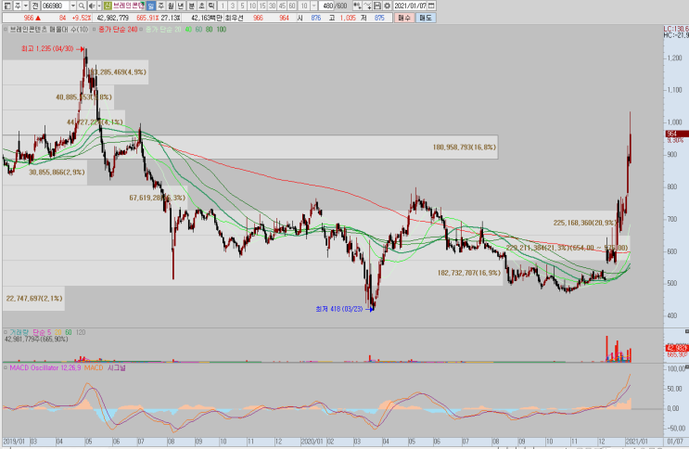Click the 전 button before the code
Image resolution: width=689 pixels, height=449 pixels.
(x=35, y=6)
